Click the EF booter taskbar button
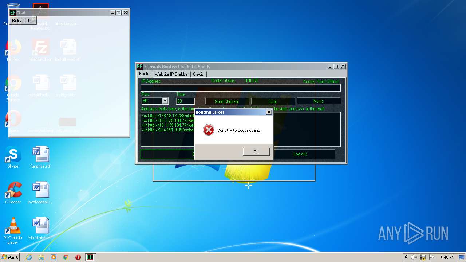Image resolution: width=466 pixels, height=262 pixels. click(x=90, y=257)
